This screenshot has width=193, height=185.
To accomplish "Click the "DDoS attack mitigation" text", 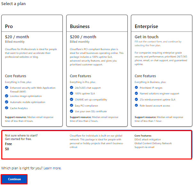I will (148, 139).
